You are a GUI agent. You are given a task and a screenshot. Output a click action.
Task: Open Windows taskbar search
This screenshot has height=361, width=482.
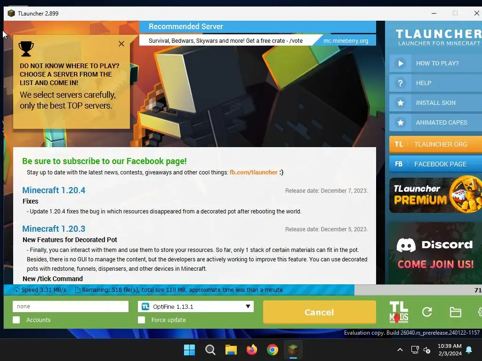[x=210, y=350]
